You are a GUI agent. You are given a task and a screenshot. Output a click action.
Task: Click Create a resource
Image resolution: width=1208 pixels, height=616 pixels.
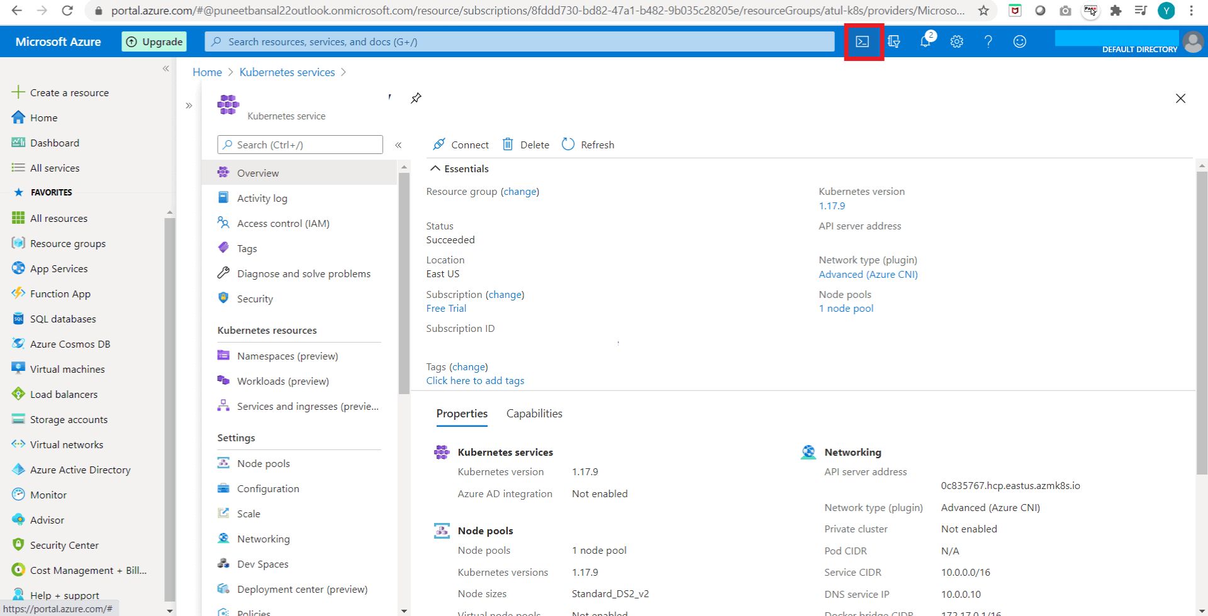click(60, 92)
